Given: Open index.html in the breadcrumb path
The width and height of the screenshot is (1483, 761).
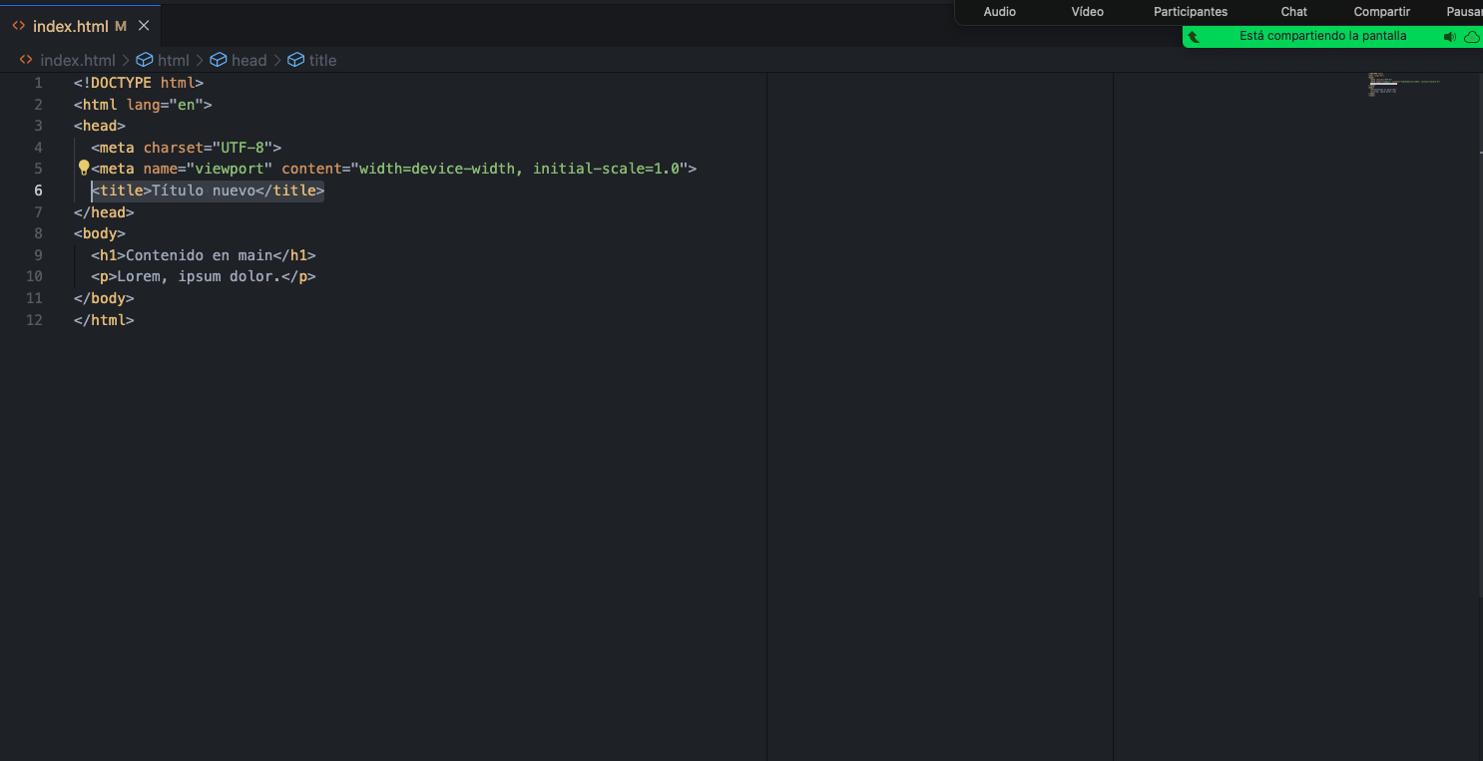Looking at the screenshot, I should [78, 60].
